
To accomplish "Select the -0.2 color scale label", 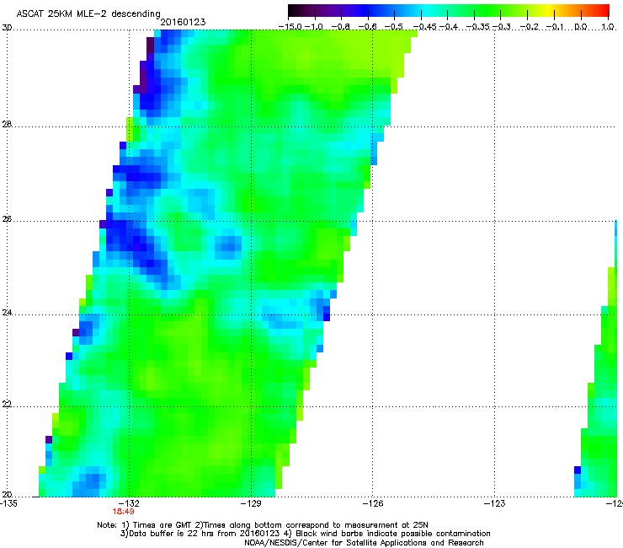I will (x=528, y=27).
